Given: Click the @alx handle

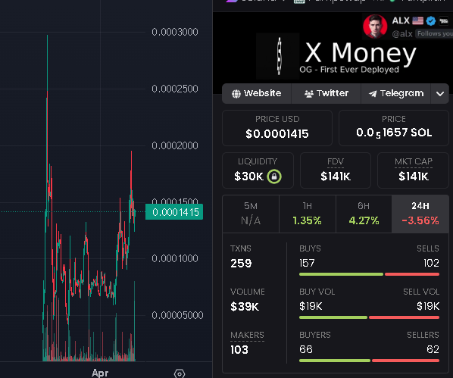Looking at the screenshot, I should coord(401,34).
